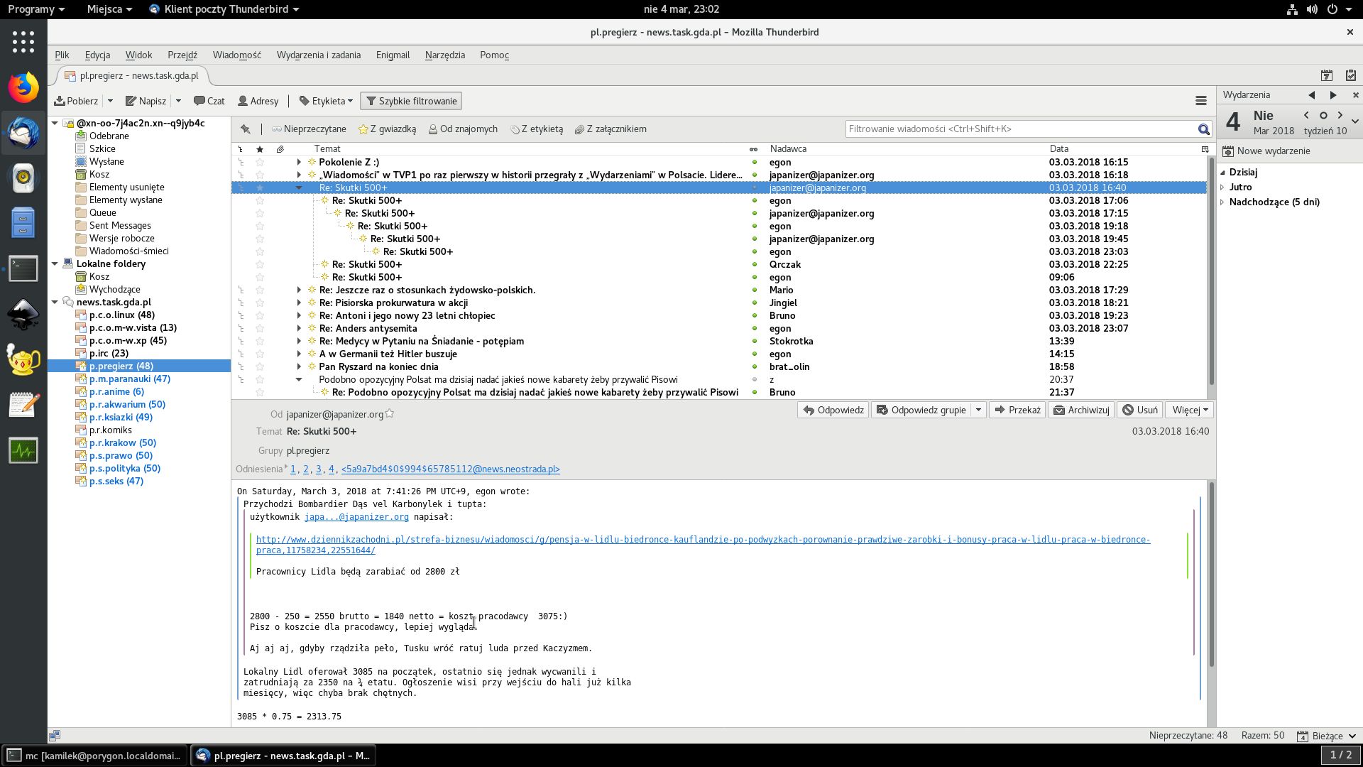The height and width of the screenshot is (767, 1363).
Task: Pin the quick filter with pushpin icon
Action: coord(246,129)
